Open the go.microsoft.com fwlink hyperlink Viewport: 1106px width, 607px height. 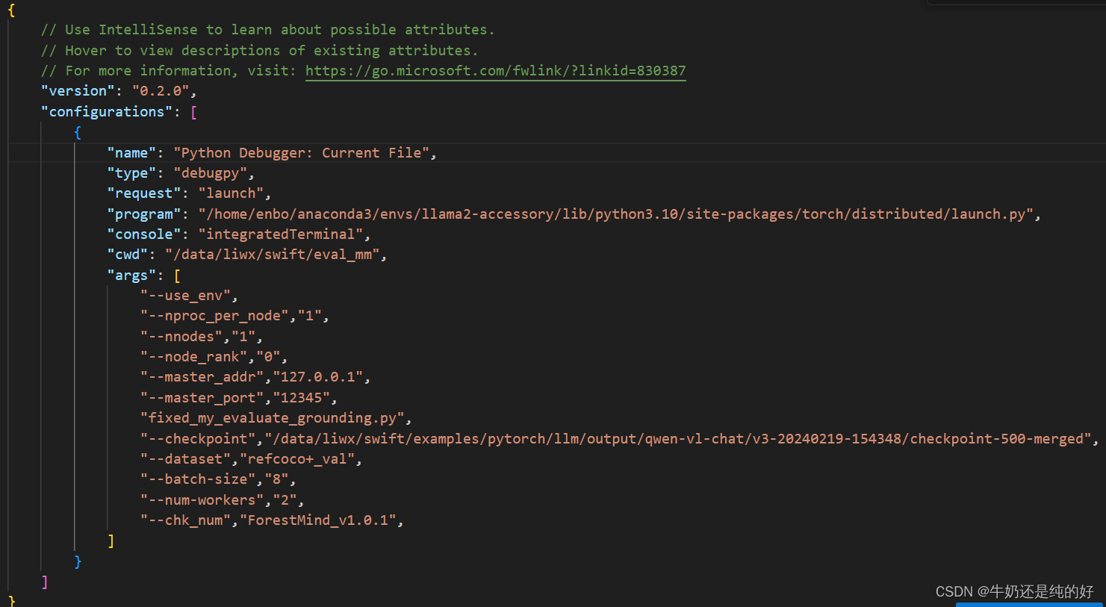click(495, 70)
